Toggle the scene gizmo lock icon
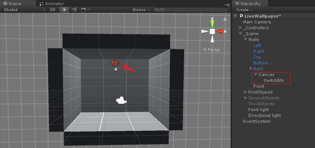 [225, 19]
